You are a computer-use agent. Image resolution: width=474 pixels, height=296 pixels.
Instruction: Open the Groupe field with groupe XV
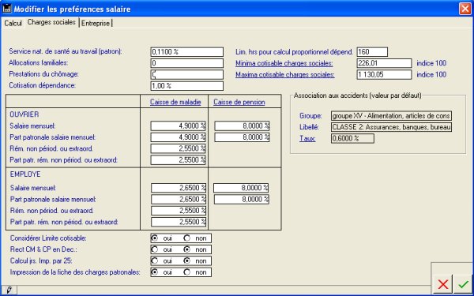pyautogui.click(x=392, y=116)
